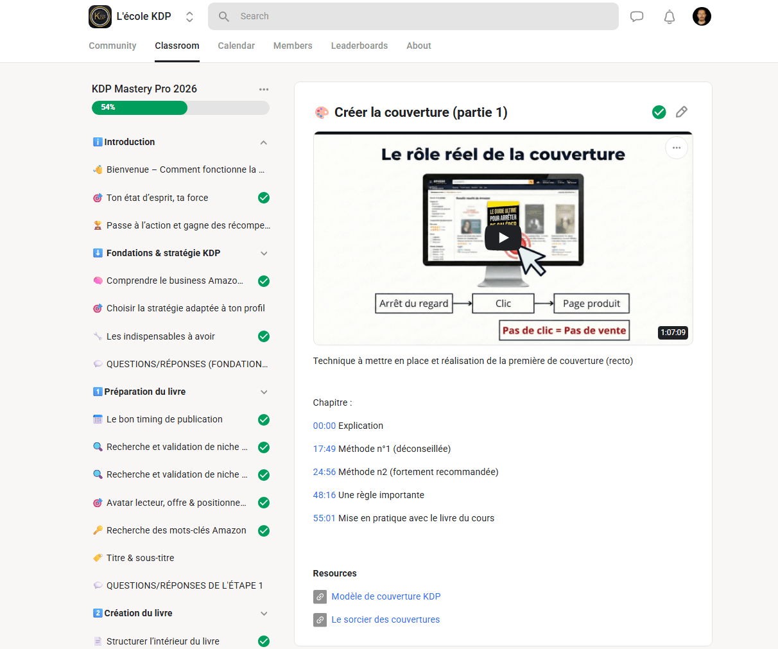Switch to the Classroom tab
This screenshot has width=778, height=649.
[x=177, y=46]
